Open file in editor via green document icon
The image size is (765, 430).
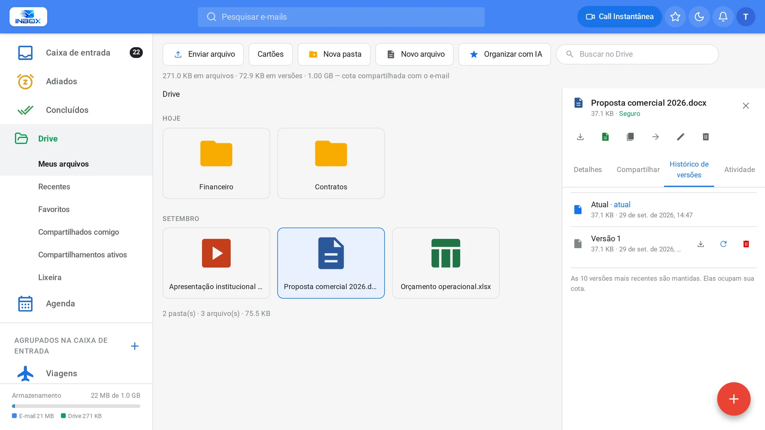pyautogui.click(x=605, y=137)
